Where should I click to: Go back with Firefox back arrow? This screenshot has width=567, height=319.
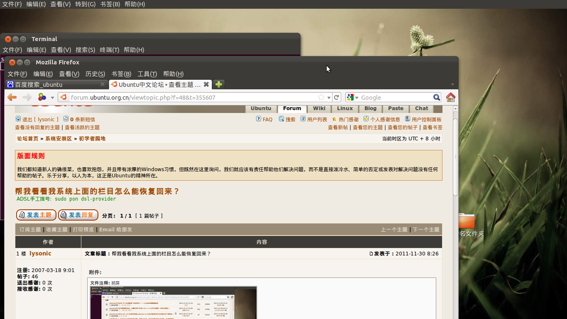[12, 97]
